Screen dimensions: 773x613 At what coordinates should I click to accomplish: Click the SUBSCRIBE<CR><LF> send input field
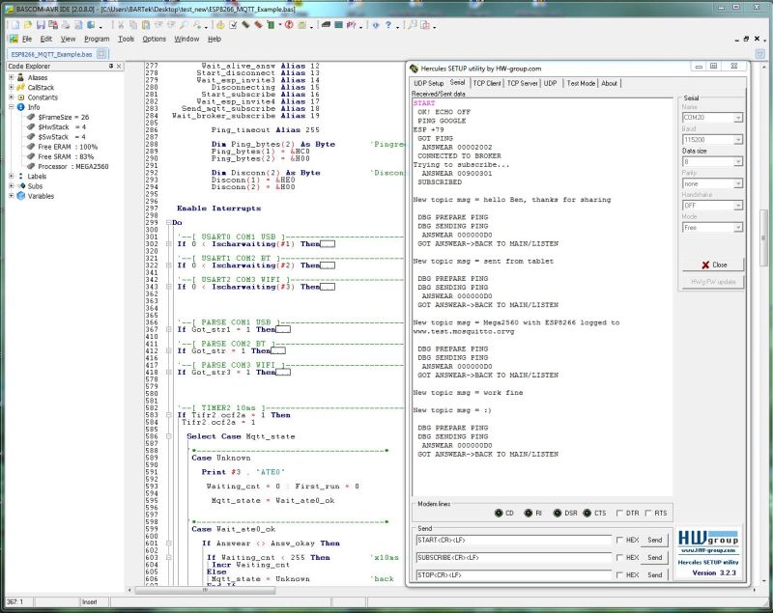[x=514, y=557]
